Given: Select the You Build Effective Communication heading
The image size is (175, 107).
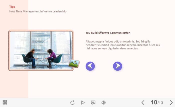Looking at the screenshot, I should point(108,33).
